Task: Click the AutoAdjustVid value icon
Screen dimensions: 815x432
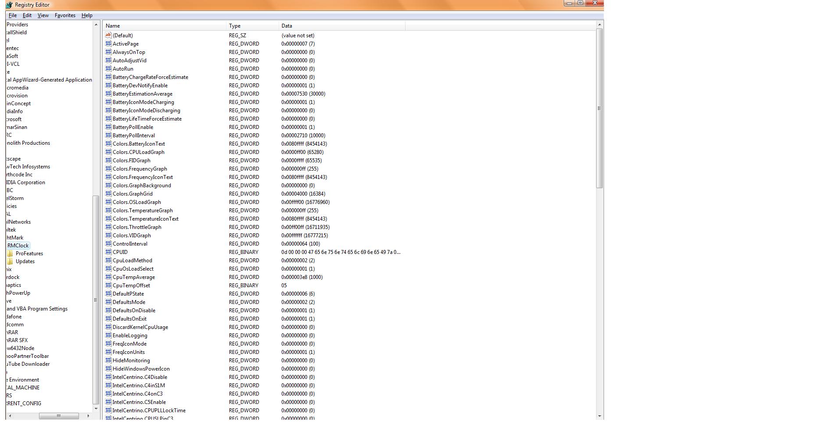Action: (108, 60)
